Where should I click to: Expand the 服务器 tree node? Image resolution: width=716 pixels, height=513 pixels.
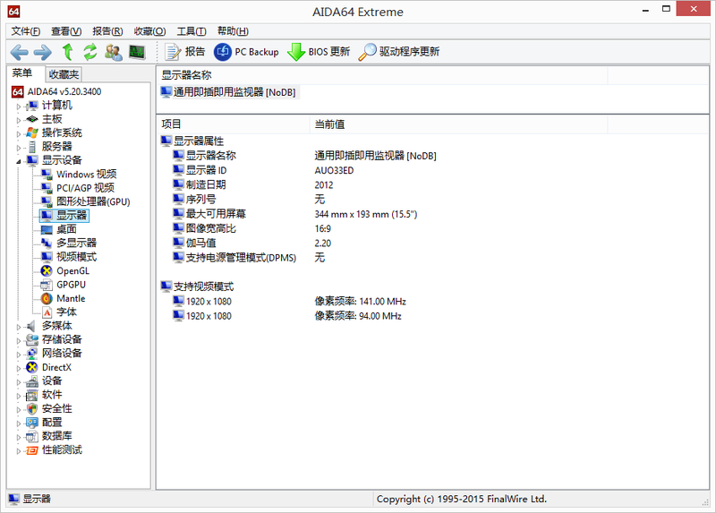pos(19,147)
